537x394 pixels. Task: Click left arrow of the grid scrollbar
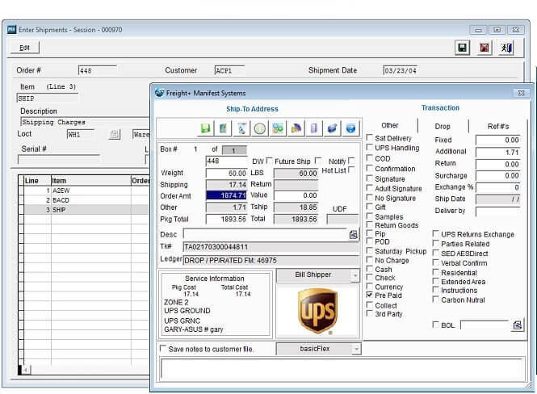click(26, 370)
